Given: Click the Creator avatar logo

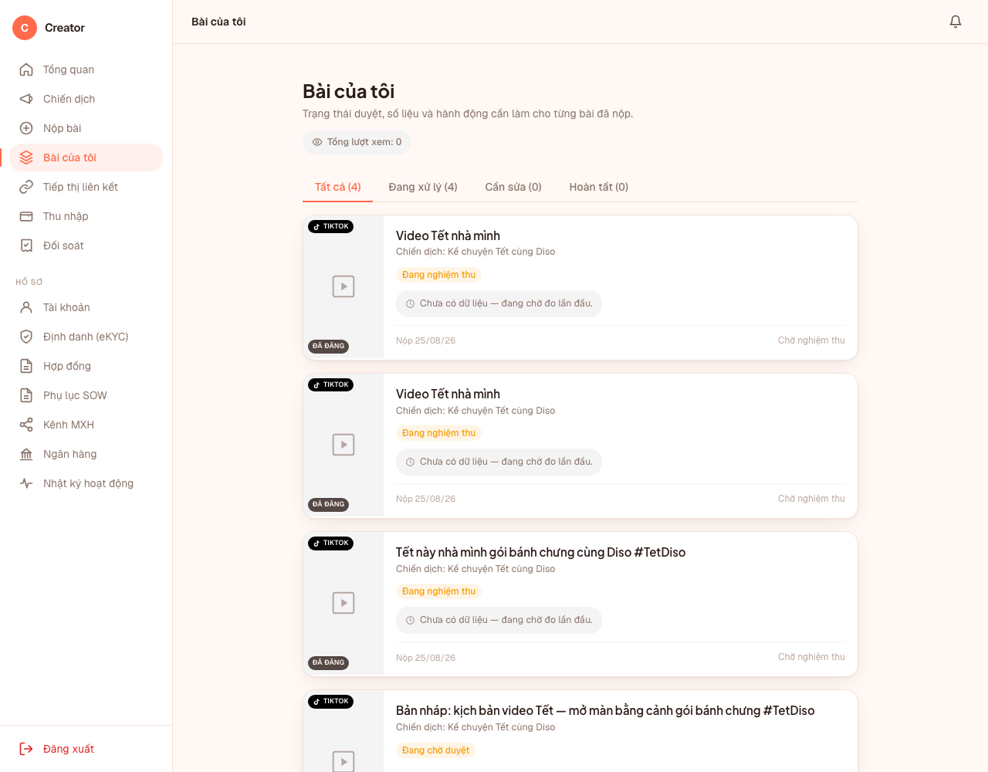Looking at the screenshot, I should (25, 28).
